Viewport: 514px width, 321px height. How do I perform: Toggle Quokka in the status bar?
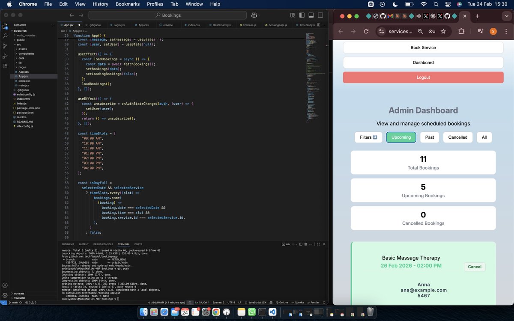[298, 302]
